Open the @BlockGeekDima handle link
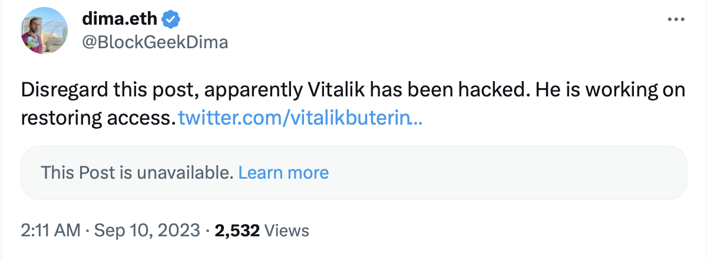The height and width of the screenshot is (261, 707). pyautogui.click(x=155, y=42)
